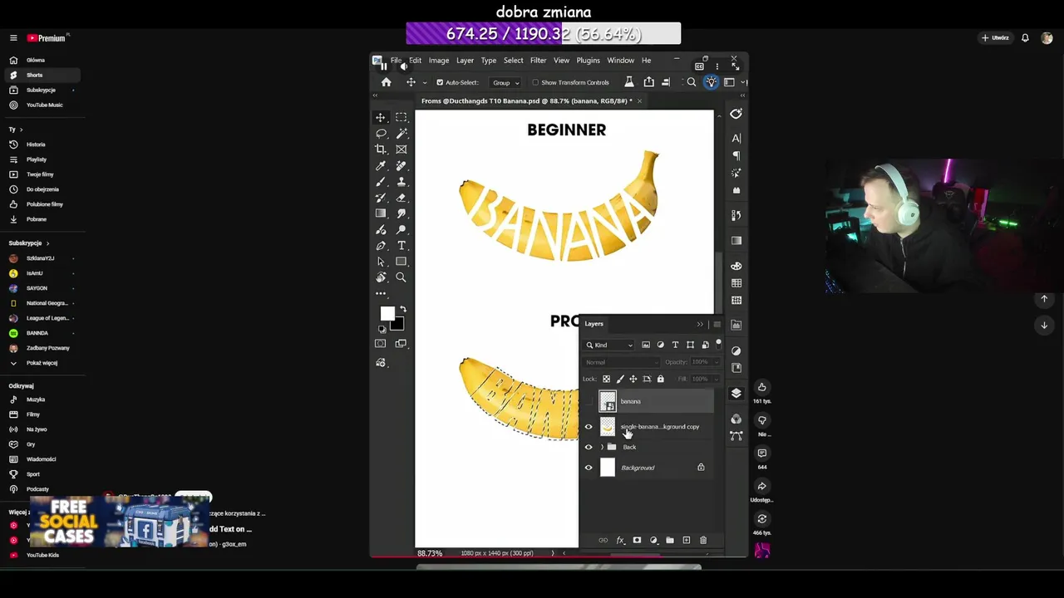Image resolution: width=1064 pixels, height=598 pixels.
Task: Select the Gradient tool
Action: [381, 213]
